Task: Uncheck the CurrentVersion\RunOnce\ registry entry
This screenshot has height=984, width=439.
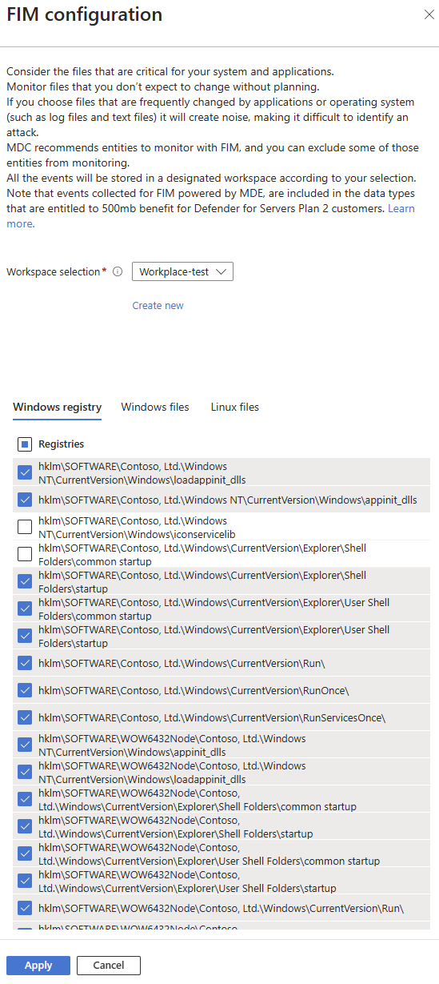Action: point(24,690)
